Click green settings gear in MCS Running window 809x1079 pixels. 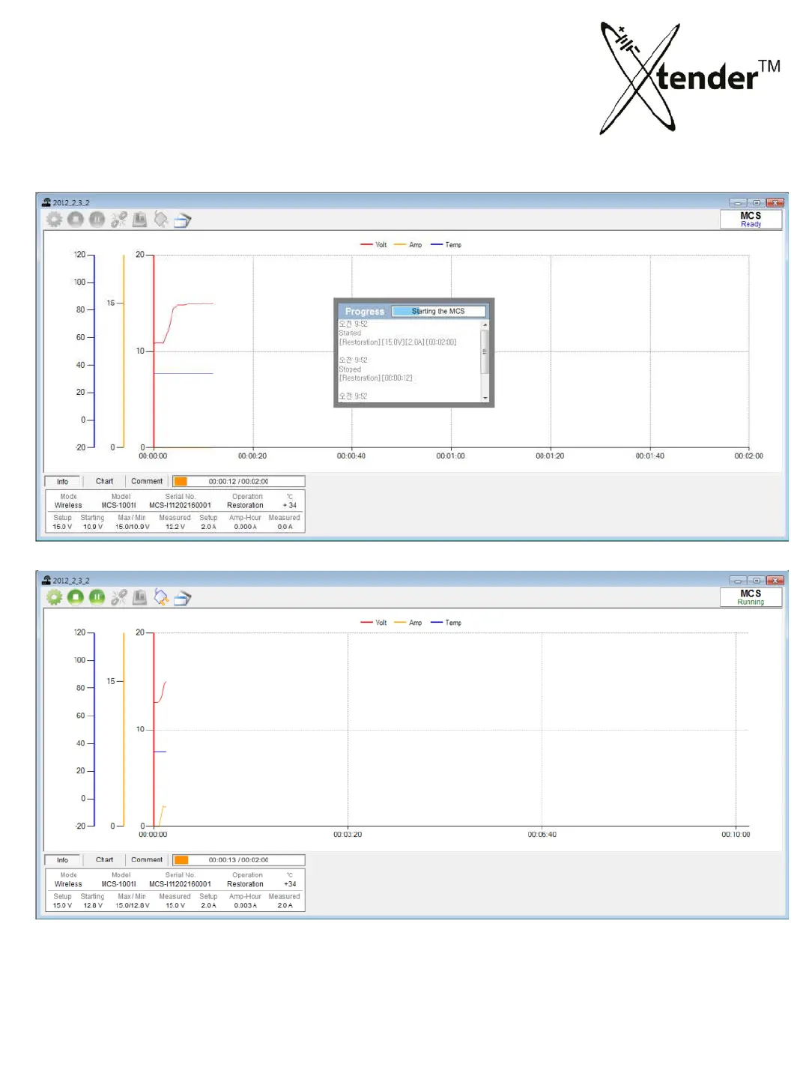pos(55,597)
